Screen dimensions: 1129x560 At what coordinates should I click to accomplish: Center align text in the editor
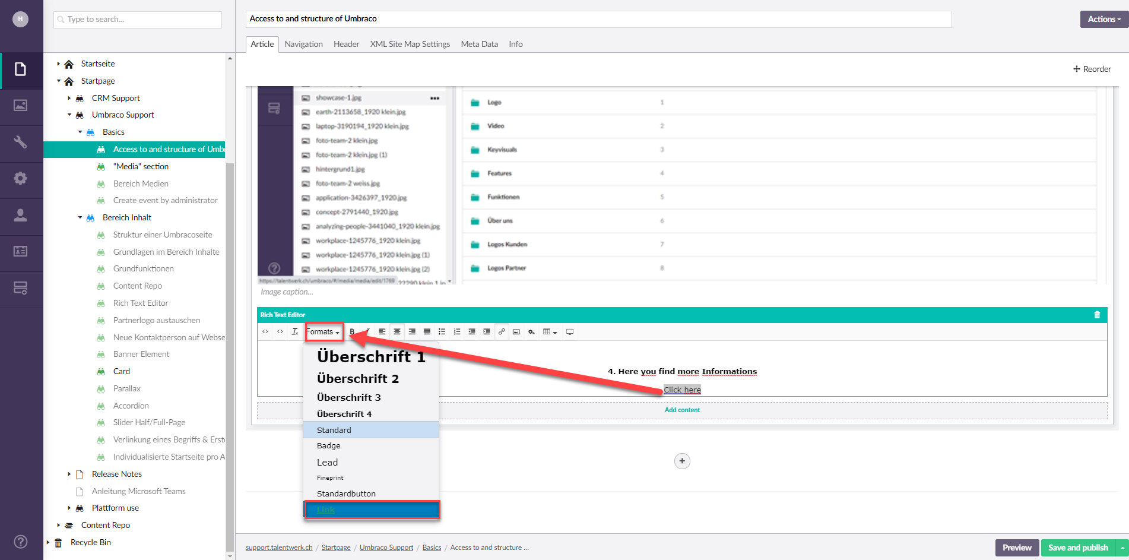pyautogui.click(x=397, y=332)
